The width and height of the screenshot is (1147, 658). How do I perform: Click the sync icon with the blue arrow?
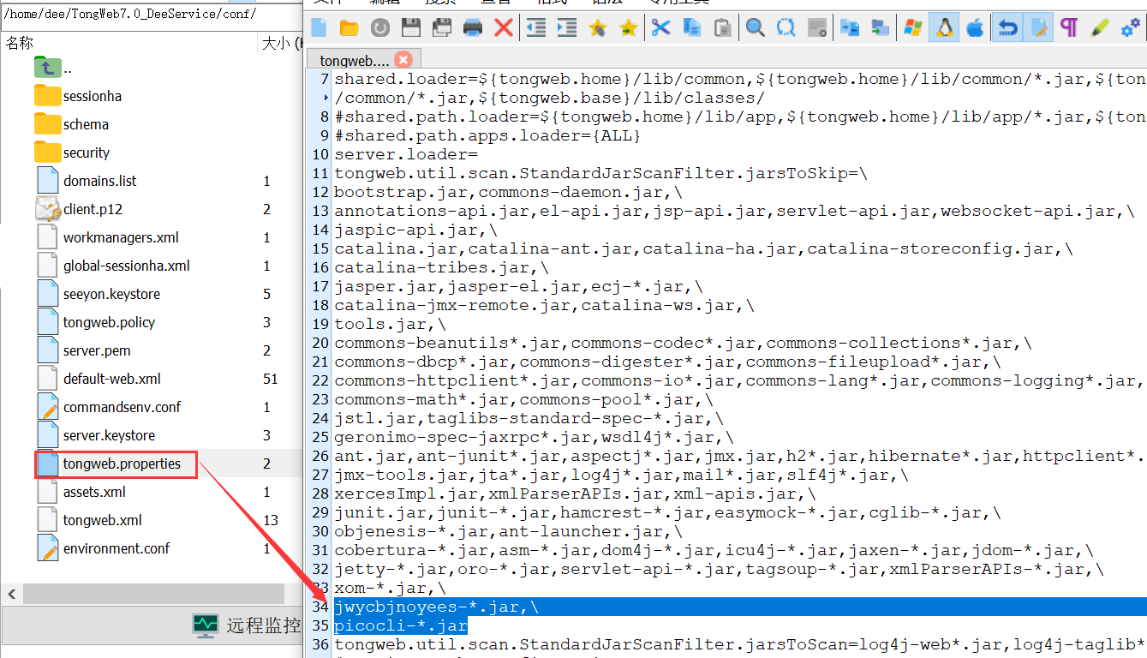(x=850, y=28)
